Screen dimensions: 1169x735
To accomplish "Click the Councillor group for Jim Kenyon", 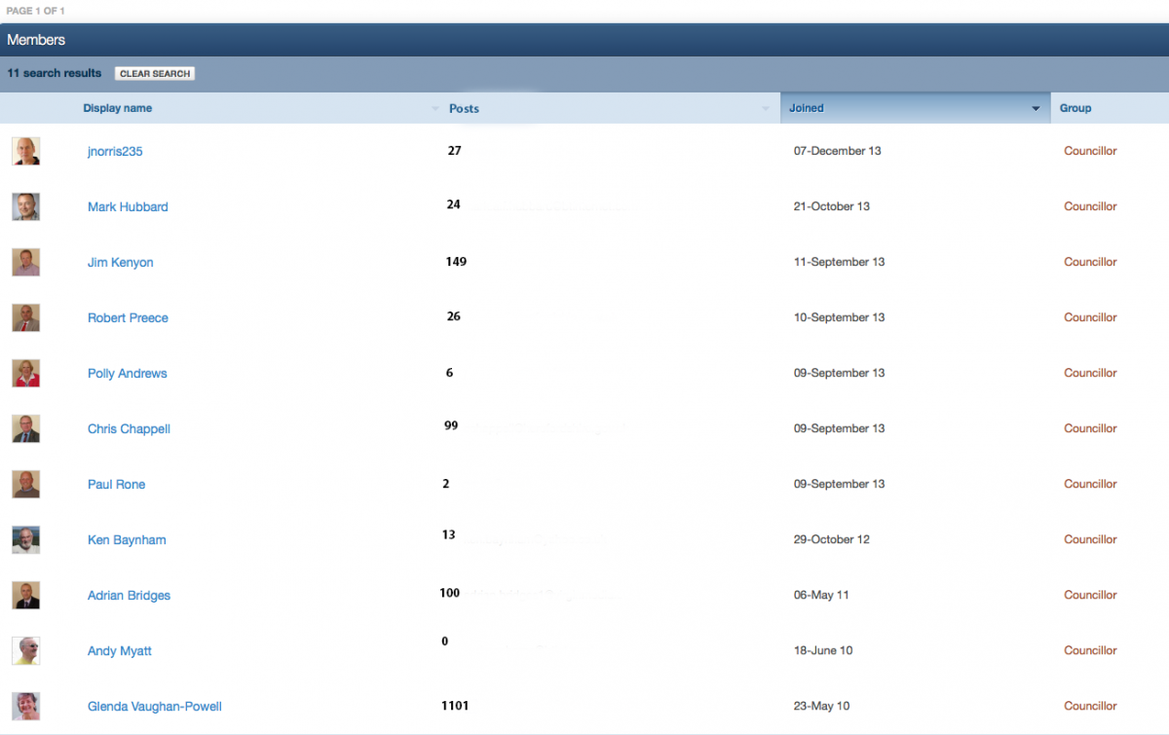I will (x=1090, y=262).
